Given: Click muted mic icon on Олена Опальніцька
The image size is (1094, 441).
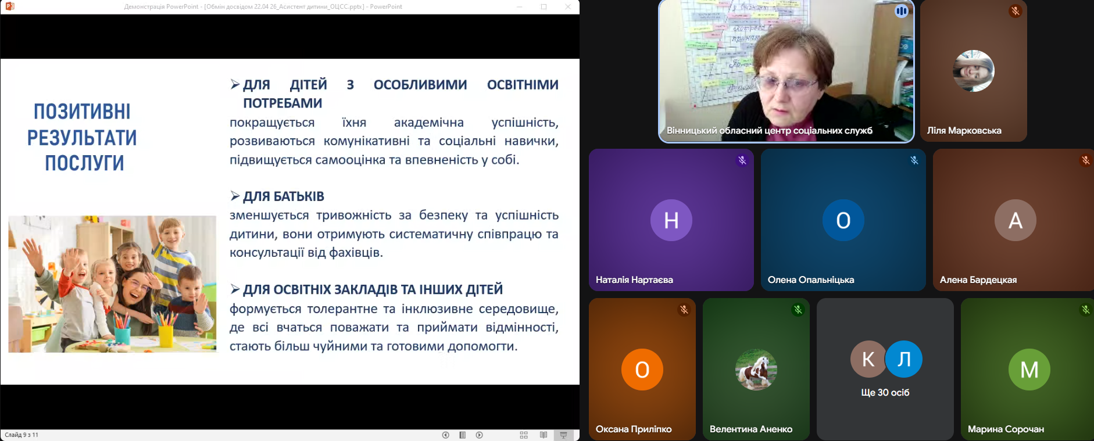Looking at the screenshot, I should (914, 160).
